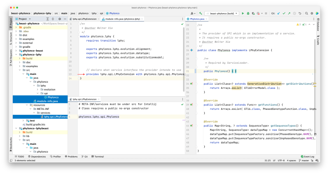Run the beast-phylonco build configuration

pyautogui.click(x=243, y=13)
